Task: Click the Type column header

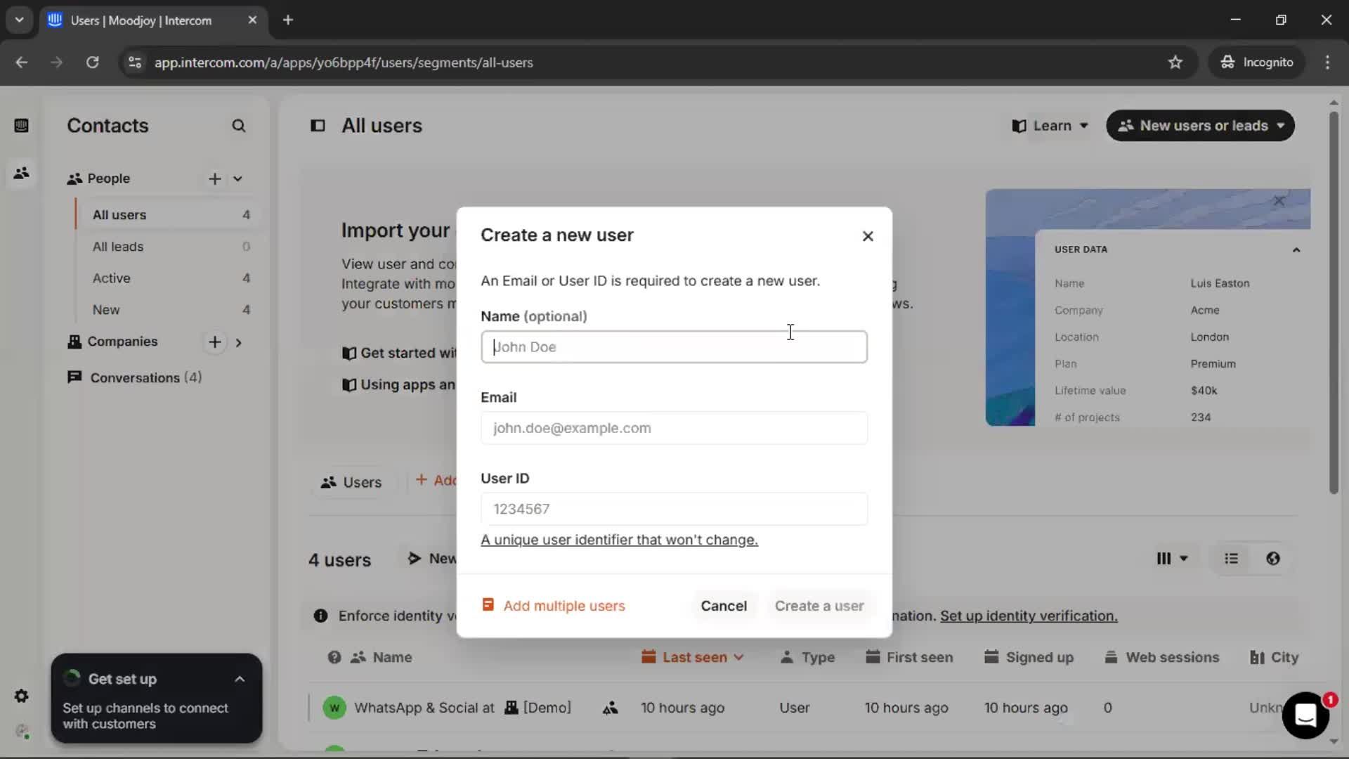Action: (808, 657)
